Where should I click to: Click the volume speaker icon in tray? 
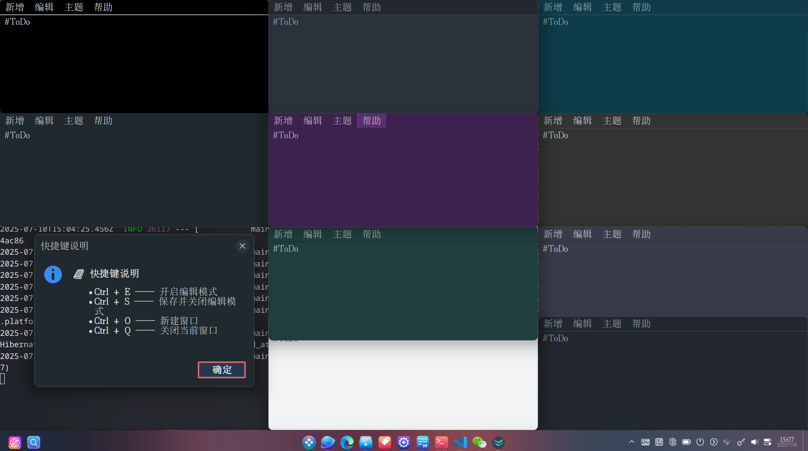click(754, 442)
